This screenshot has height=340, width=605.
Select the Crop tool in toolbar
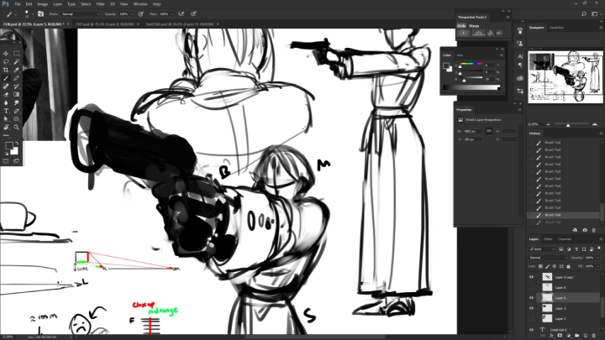click(7, 69)
